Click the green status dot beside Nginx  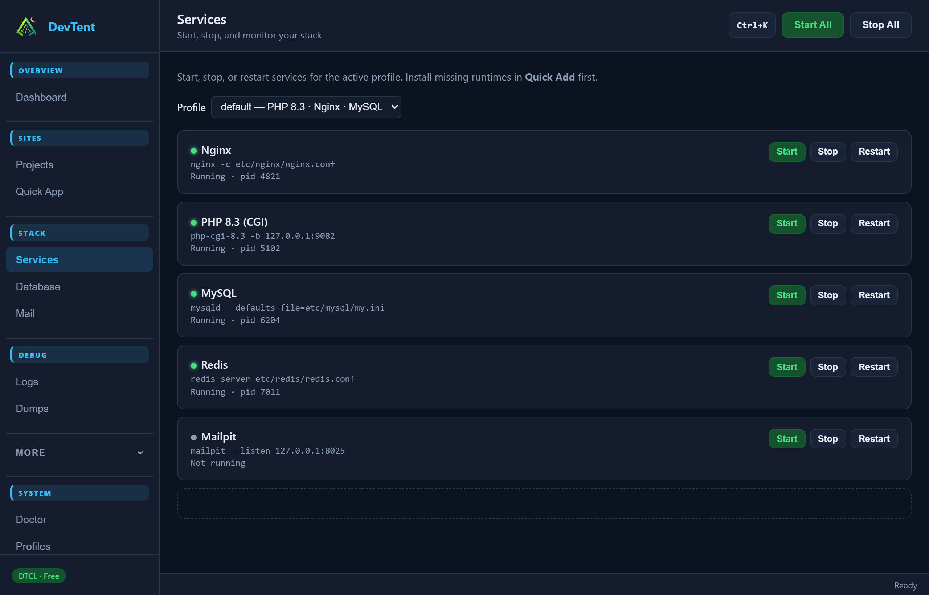pos(194,151)
